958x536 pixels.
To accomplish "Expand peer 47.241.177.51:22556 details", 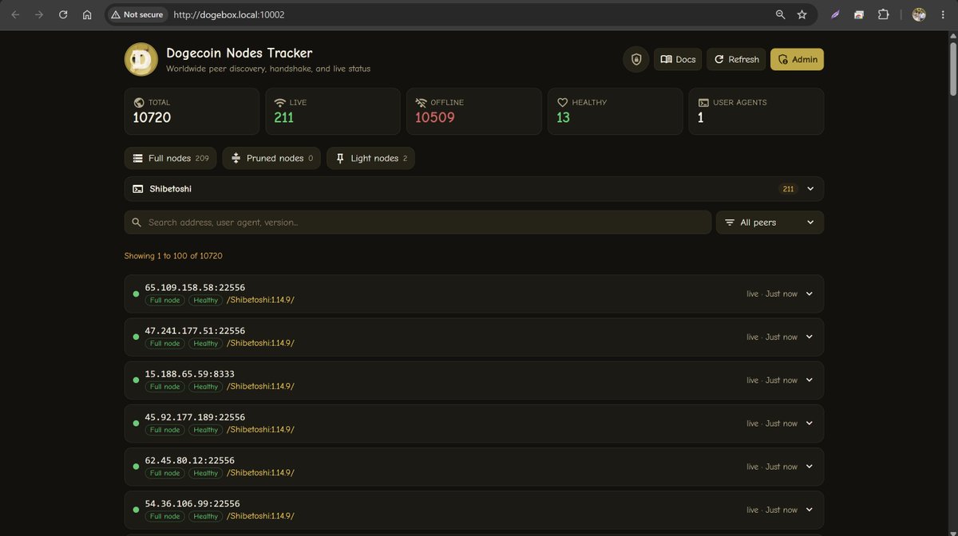I will 809,337.
